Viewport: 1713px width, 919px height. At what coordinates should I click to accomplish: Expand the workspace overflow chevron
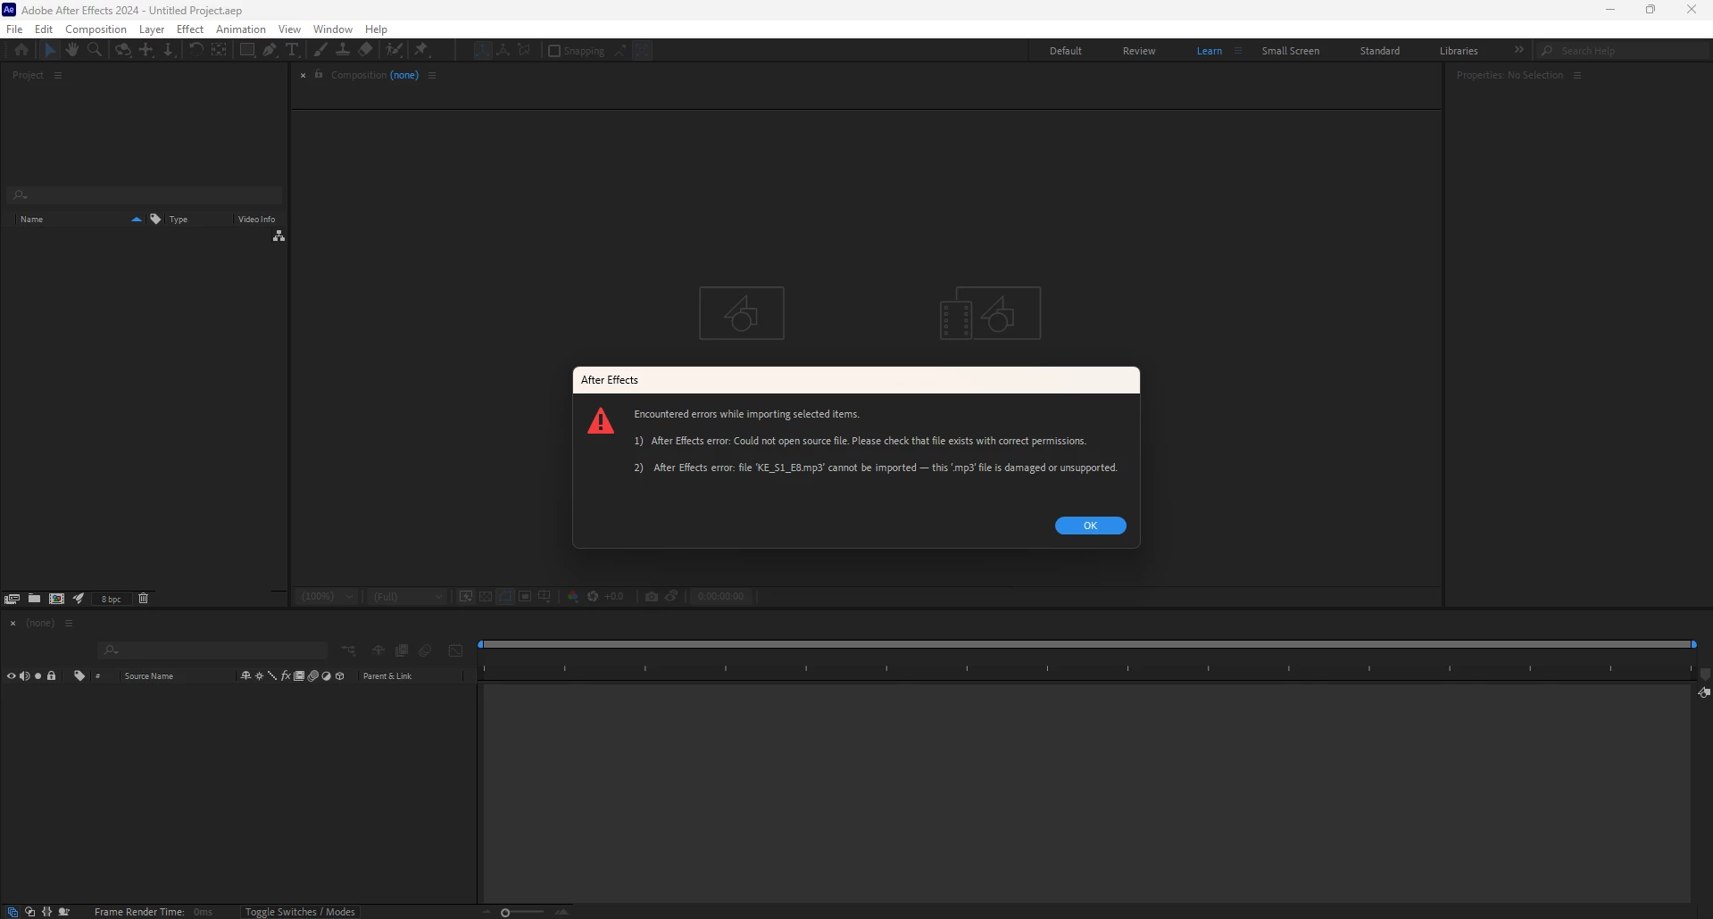(1519, 50)
